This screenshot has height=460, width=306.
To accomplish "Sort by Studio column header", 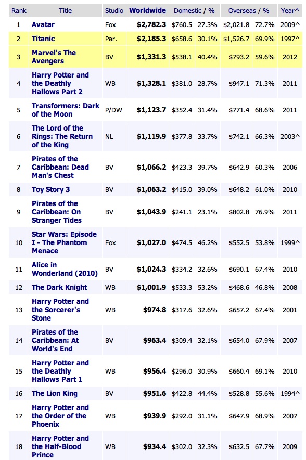I will pyautogui.click(x=114, y=11).
